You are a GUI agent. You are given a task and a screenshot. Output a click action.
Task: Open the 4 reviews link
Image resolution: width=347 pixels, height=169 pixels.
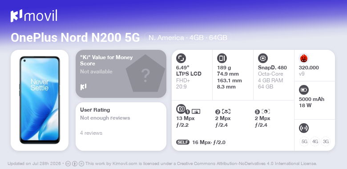[x=91, y=133]
